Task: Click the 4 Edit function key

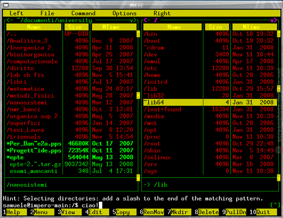Action: (x=97, y=212)
